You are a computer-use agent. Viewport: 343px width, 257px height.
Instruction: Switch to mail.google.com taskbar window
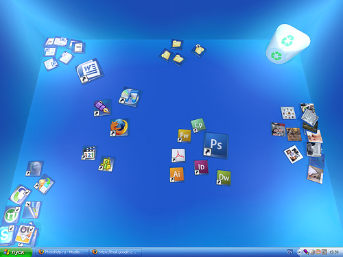[115, 252]
